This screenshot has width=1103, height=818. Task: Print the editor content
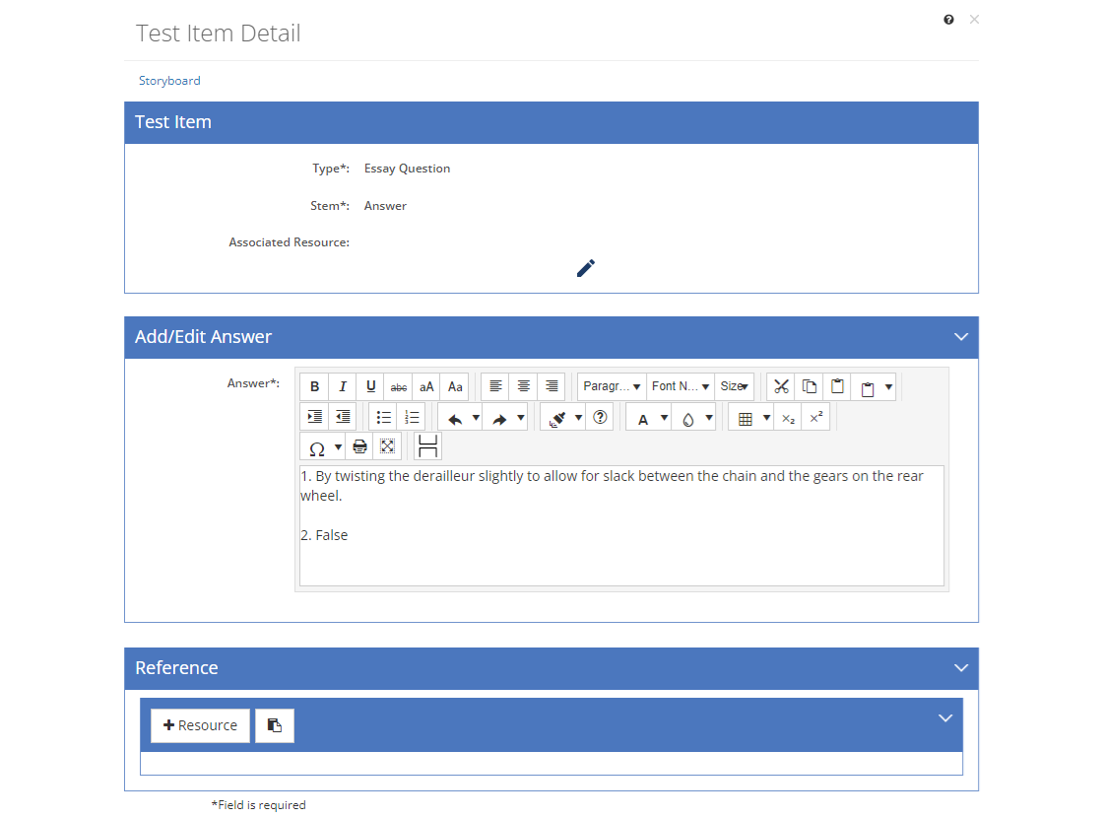coord(359,447)
